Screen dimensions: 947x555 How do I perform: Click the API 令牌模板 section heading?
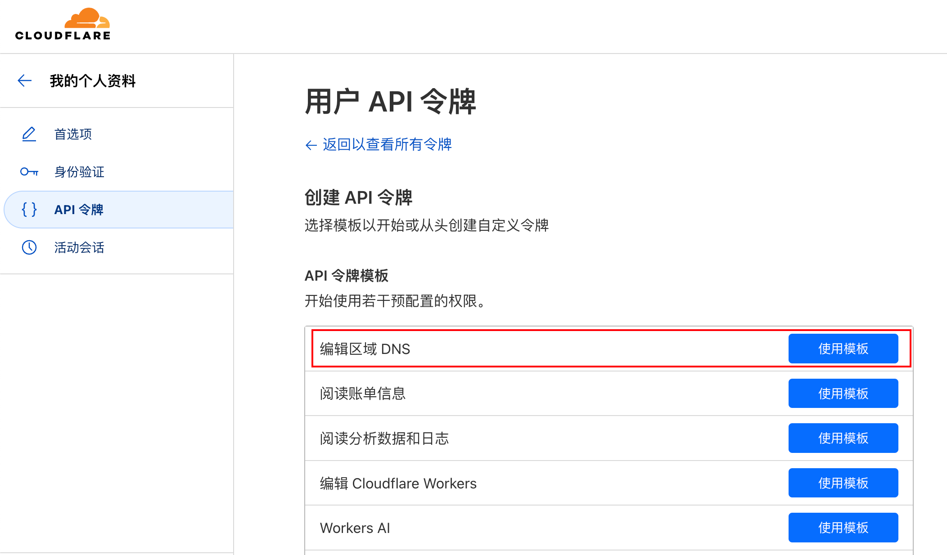click(x=347, y=276)
